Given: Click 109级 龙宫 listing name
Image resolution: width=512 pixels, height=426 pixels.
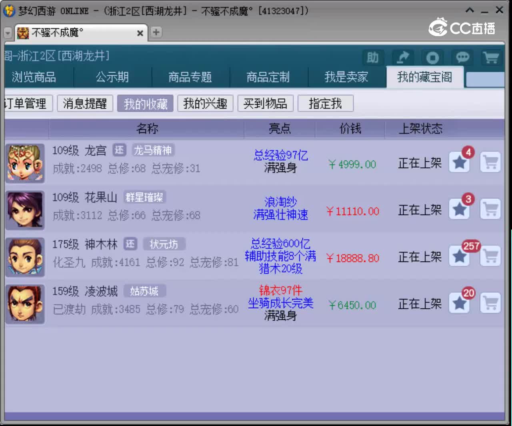Looking at the screenshot, I should point(79,151).
